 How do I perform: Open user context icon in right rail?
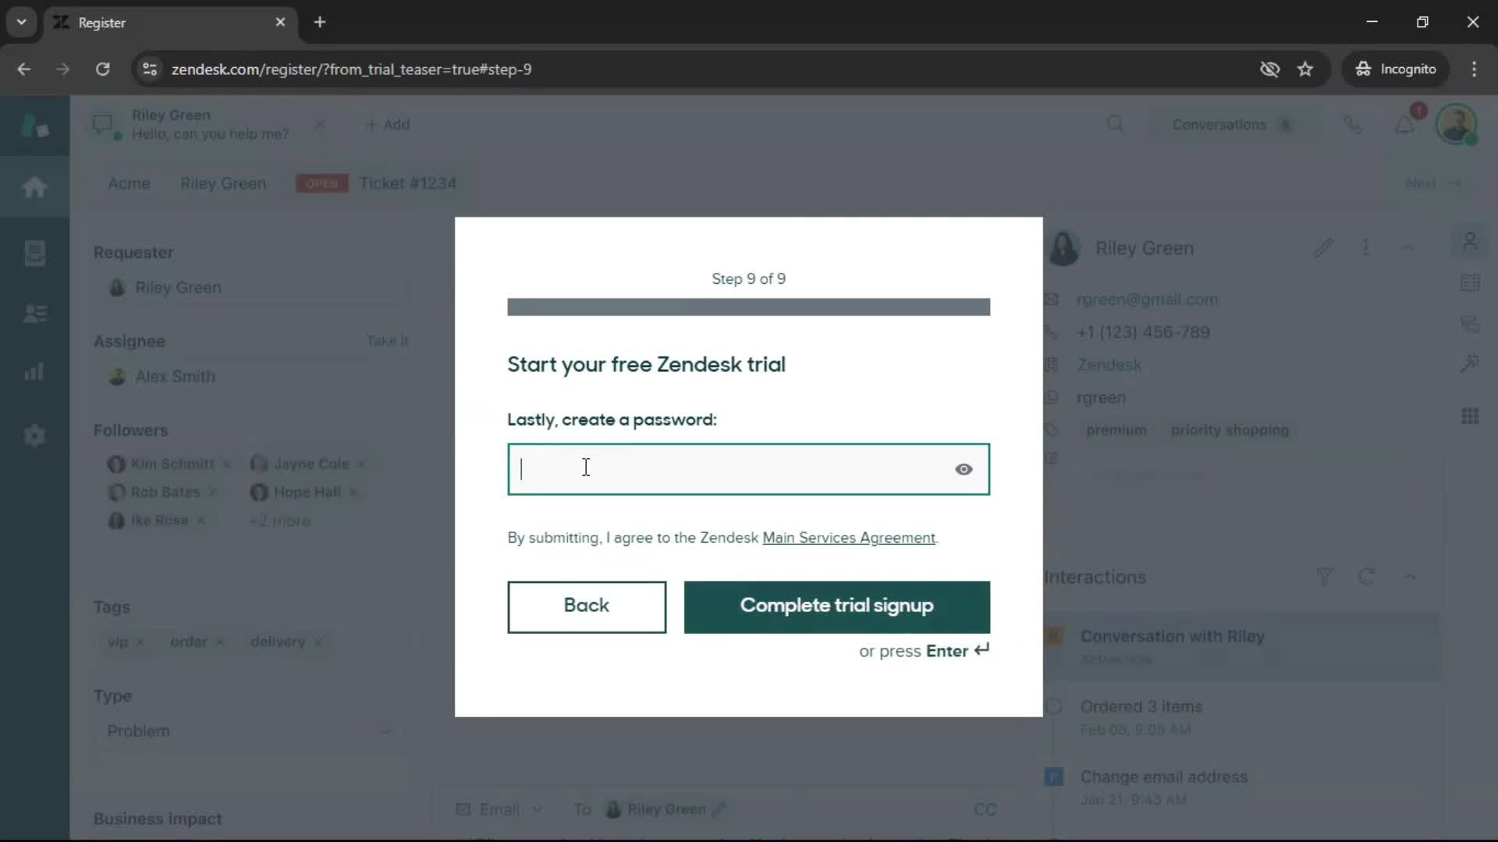(x=1470, y=242)
